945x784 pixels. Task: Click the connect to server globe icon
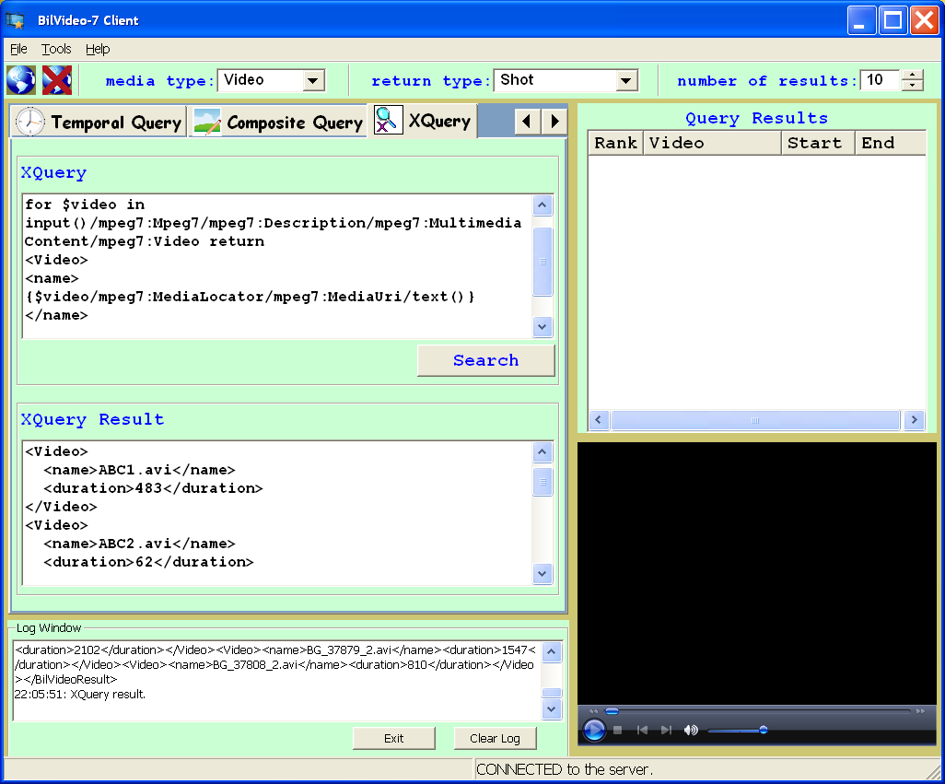click(20, 80)
